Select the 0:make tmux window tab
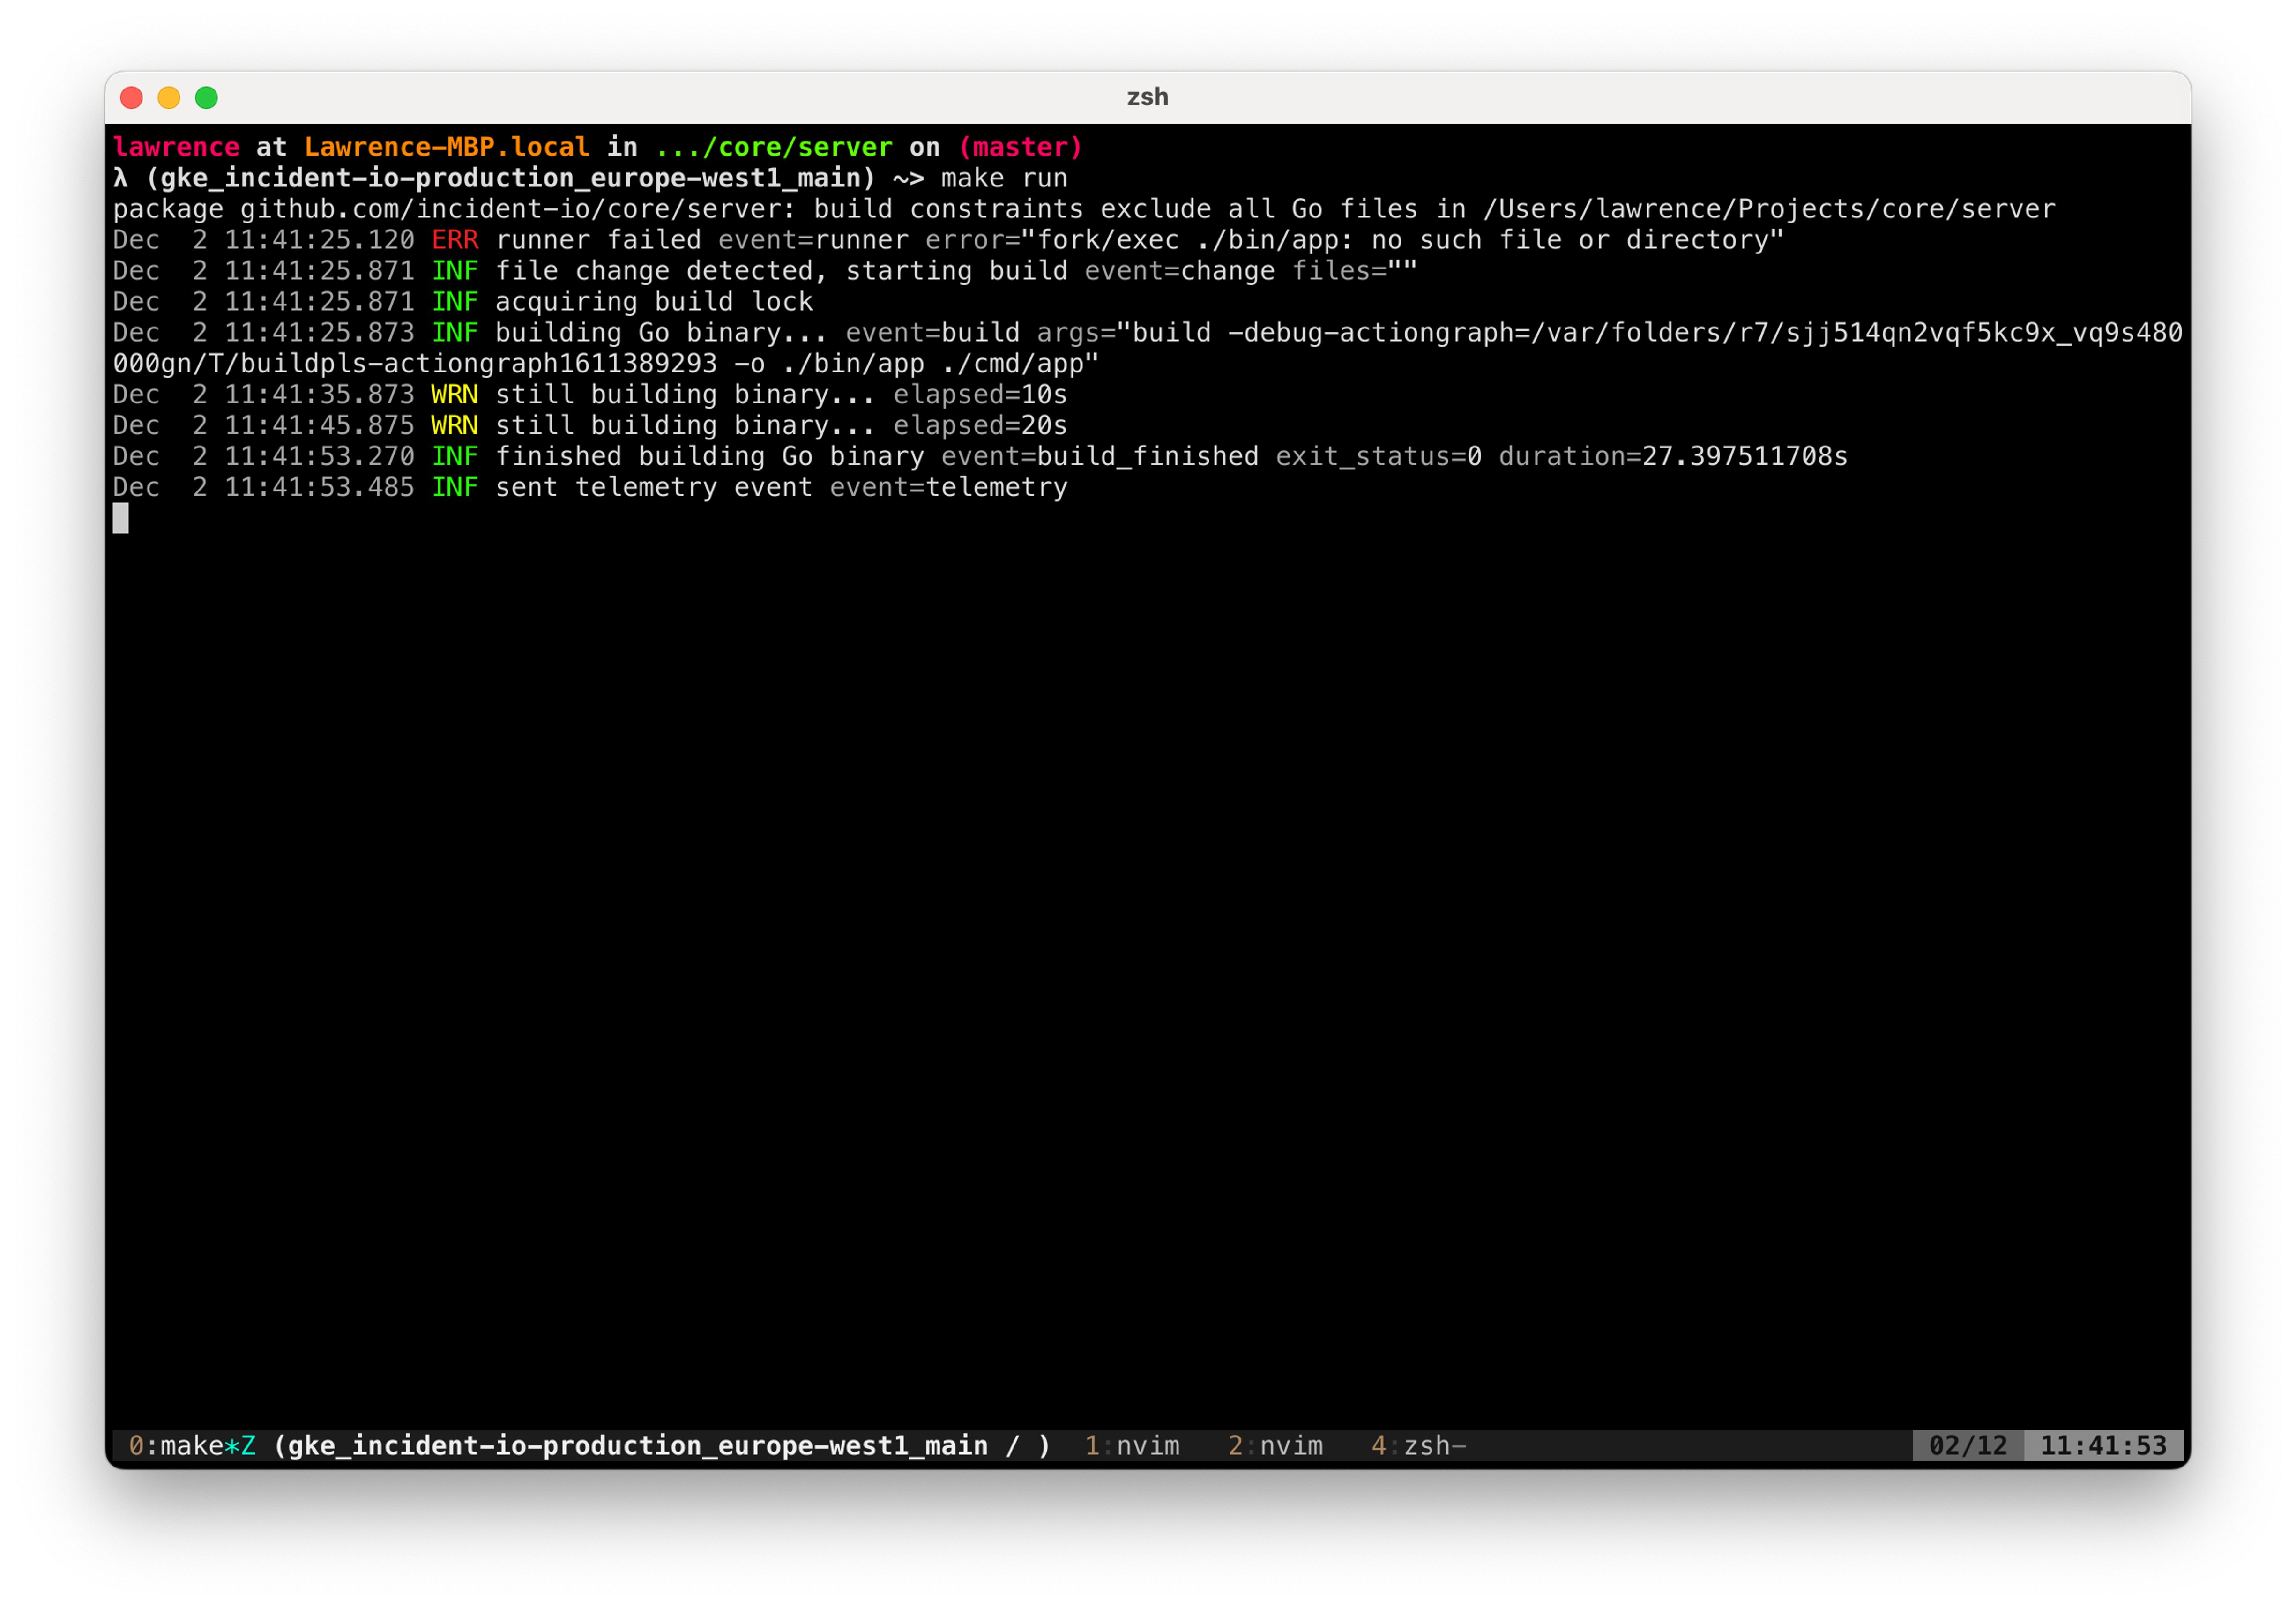This screenshot has width=2296, height=1608. (191, 1445)
